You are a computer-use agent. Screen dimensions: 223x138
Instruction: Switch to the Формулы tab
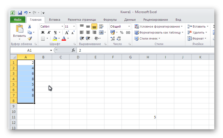110,20
